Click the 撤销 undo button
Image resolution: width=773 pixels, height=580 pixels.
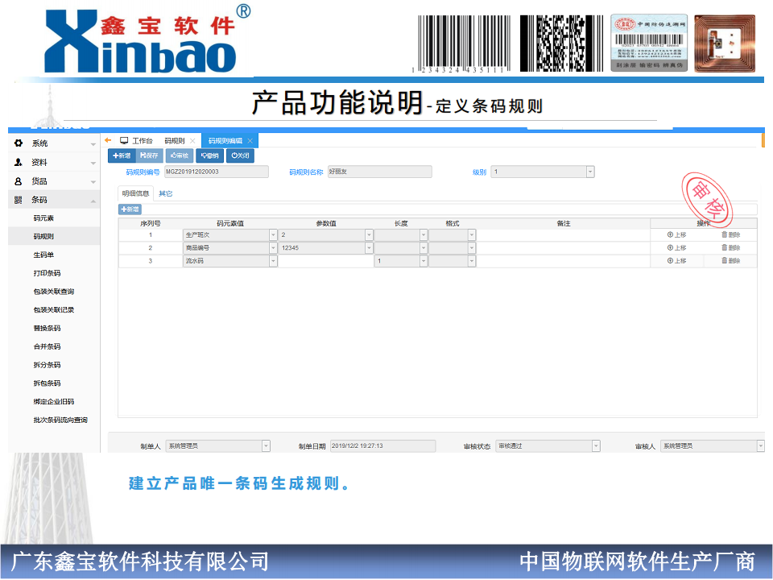(x=209, y=155)
